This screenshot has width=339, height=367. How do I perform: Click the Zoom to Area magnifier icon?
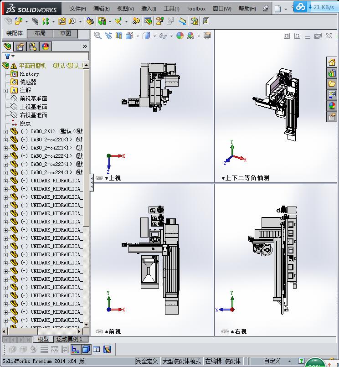[x=98, y=36]
